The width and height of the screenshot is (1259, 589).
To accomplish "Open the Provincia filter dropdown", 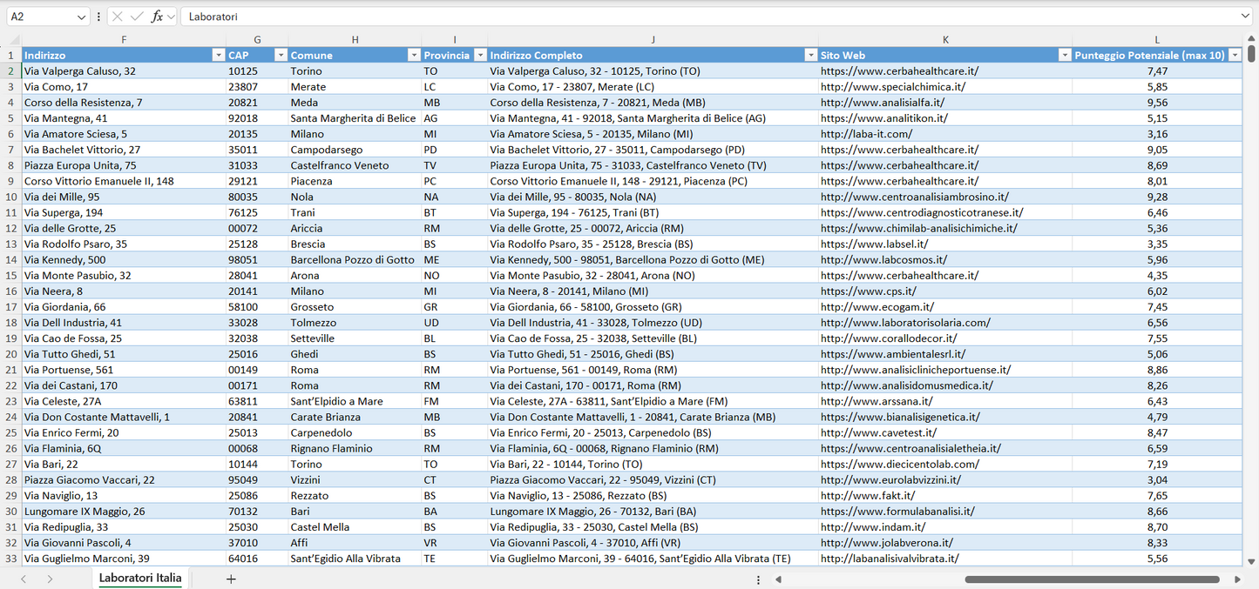I will click(479, 55).
